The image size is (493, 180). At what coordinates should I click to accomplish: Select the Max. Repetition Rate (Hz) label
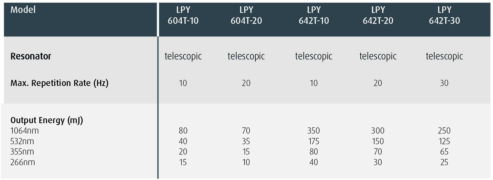(x=59, y=83)
